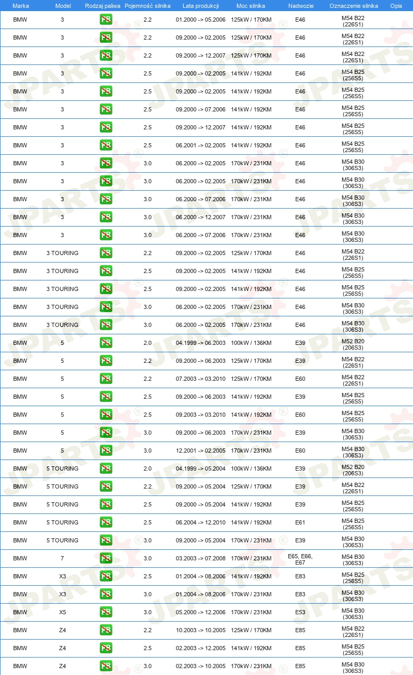The height and width of the screenshot is (675, 413).
Task: Click fuel icon in BMW 5 2.0 100kW row
Action: [106, 343]
